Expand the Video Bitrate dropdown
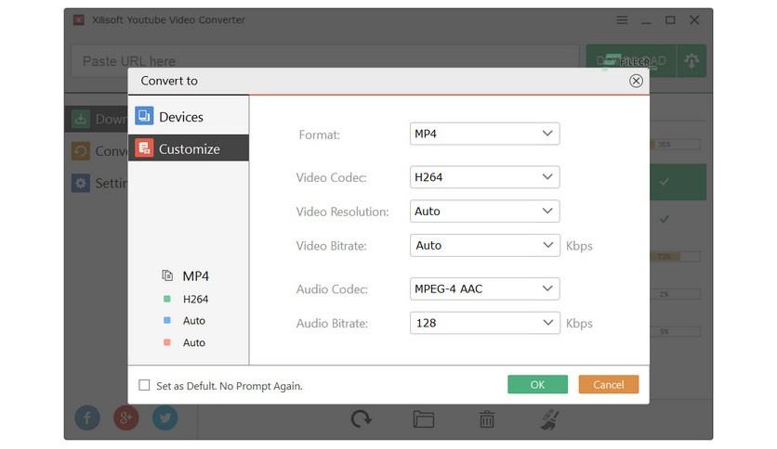777x449 pixels. coord(484,245)
